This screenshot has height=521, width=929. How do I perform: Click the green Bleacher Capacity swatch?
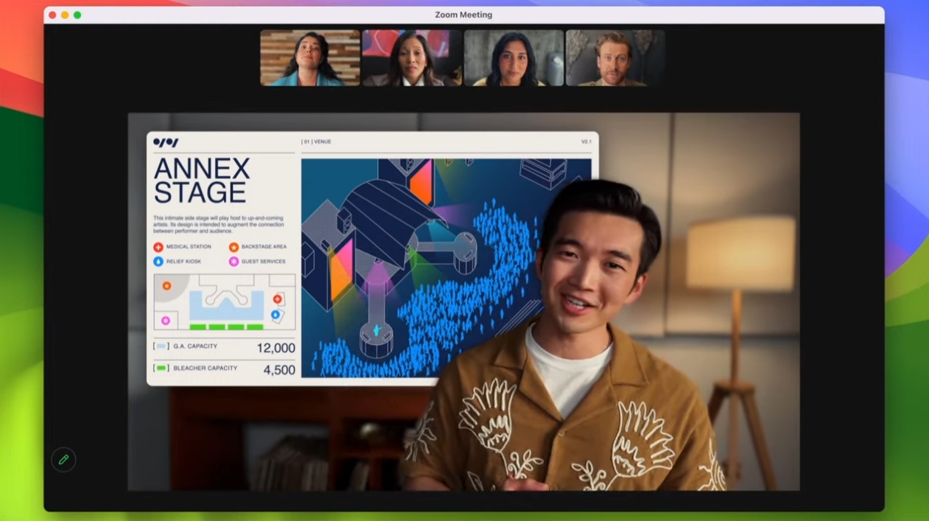[x=161, y=368]
